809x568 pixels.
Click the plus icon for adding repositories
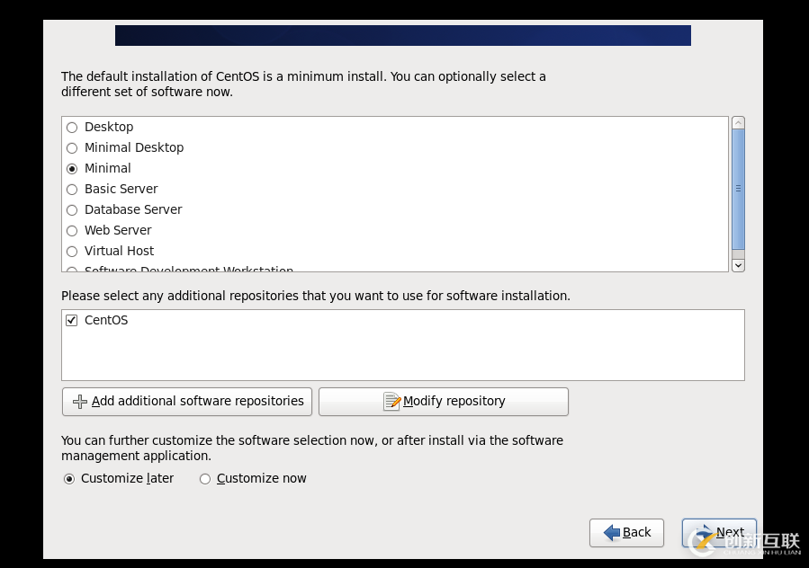[x=79, y=402]
